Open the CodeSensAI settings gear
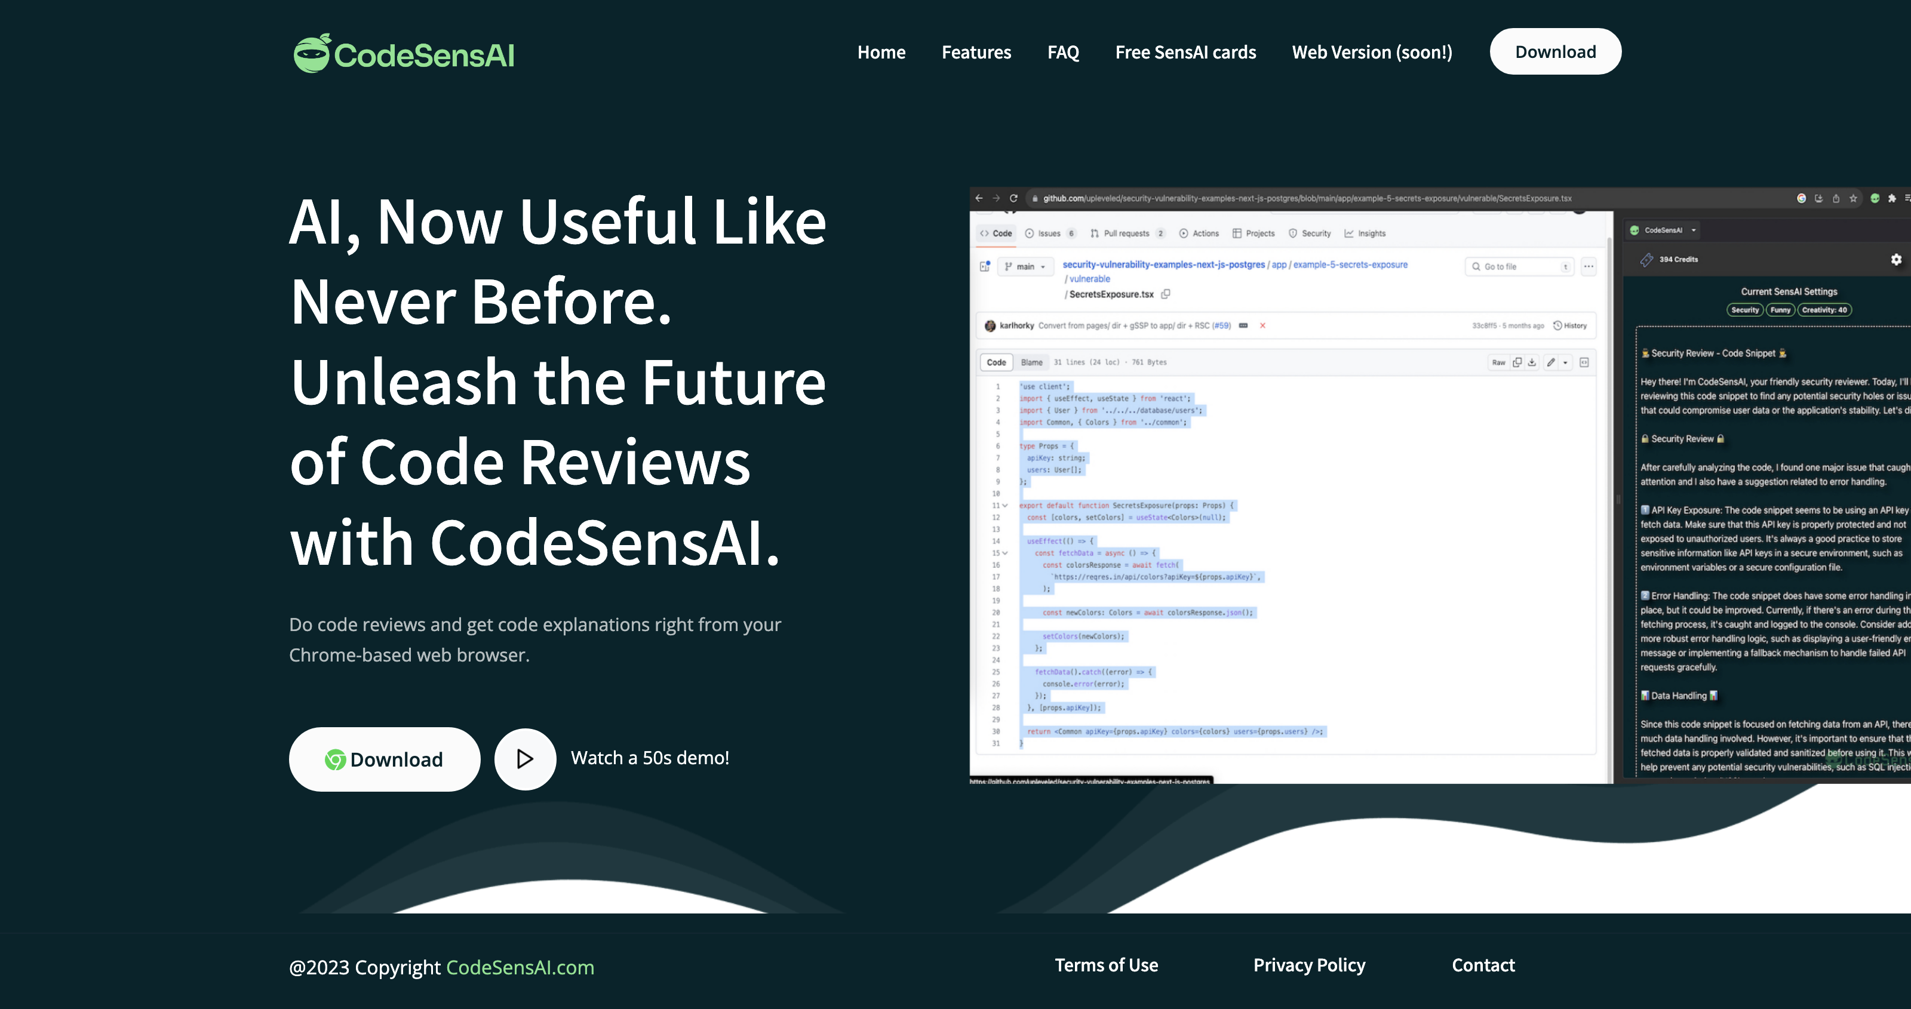This screenshot has width=1911, height=1009. [1896, 260]
